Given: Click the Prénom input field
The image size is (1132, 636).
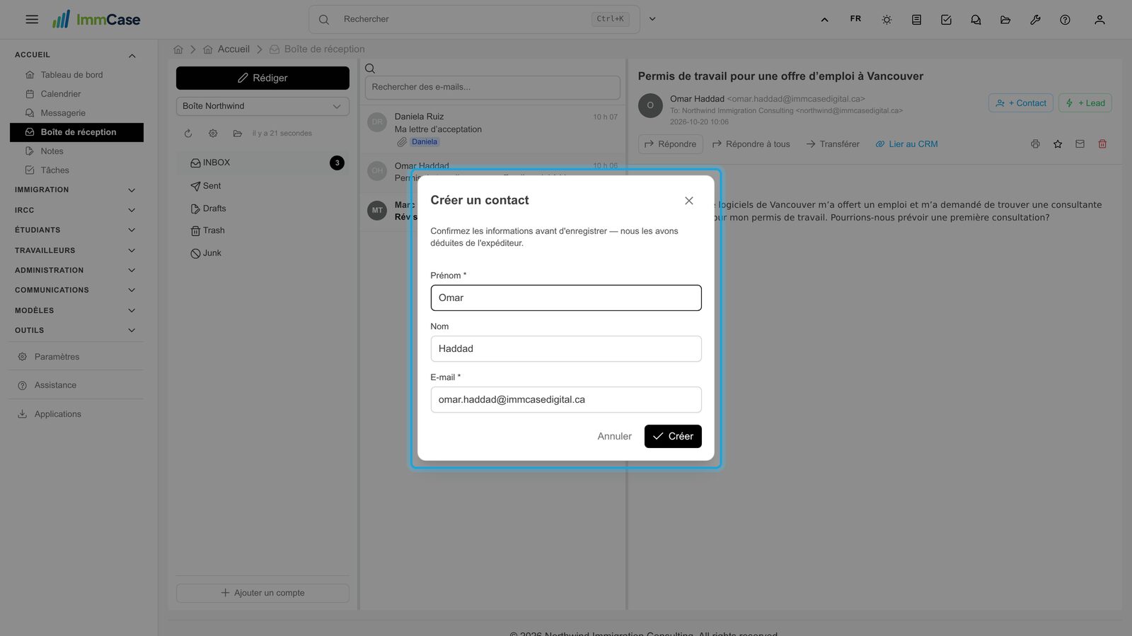Looking at the screenshot, I should point(566,298).
